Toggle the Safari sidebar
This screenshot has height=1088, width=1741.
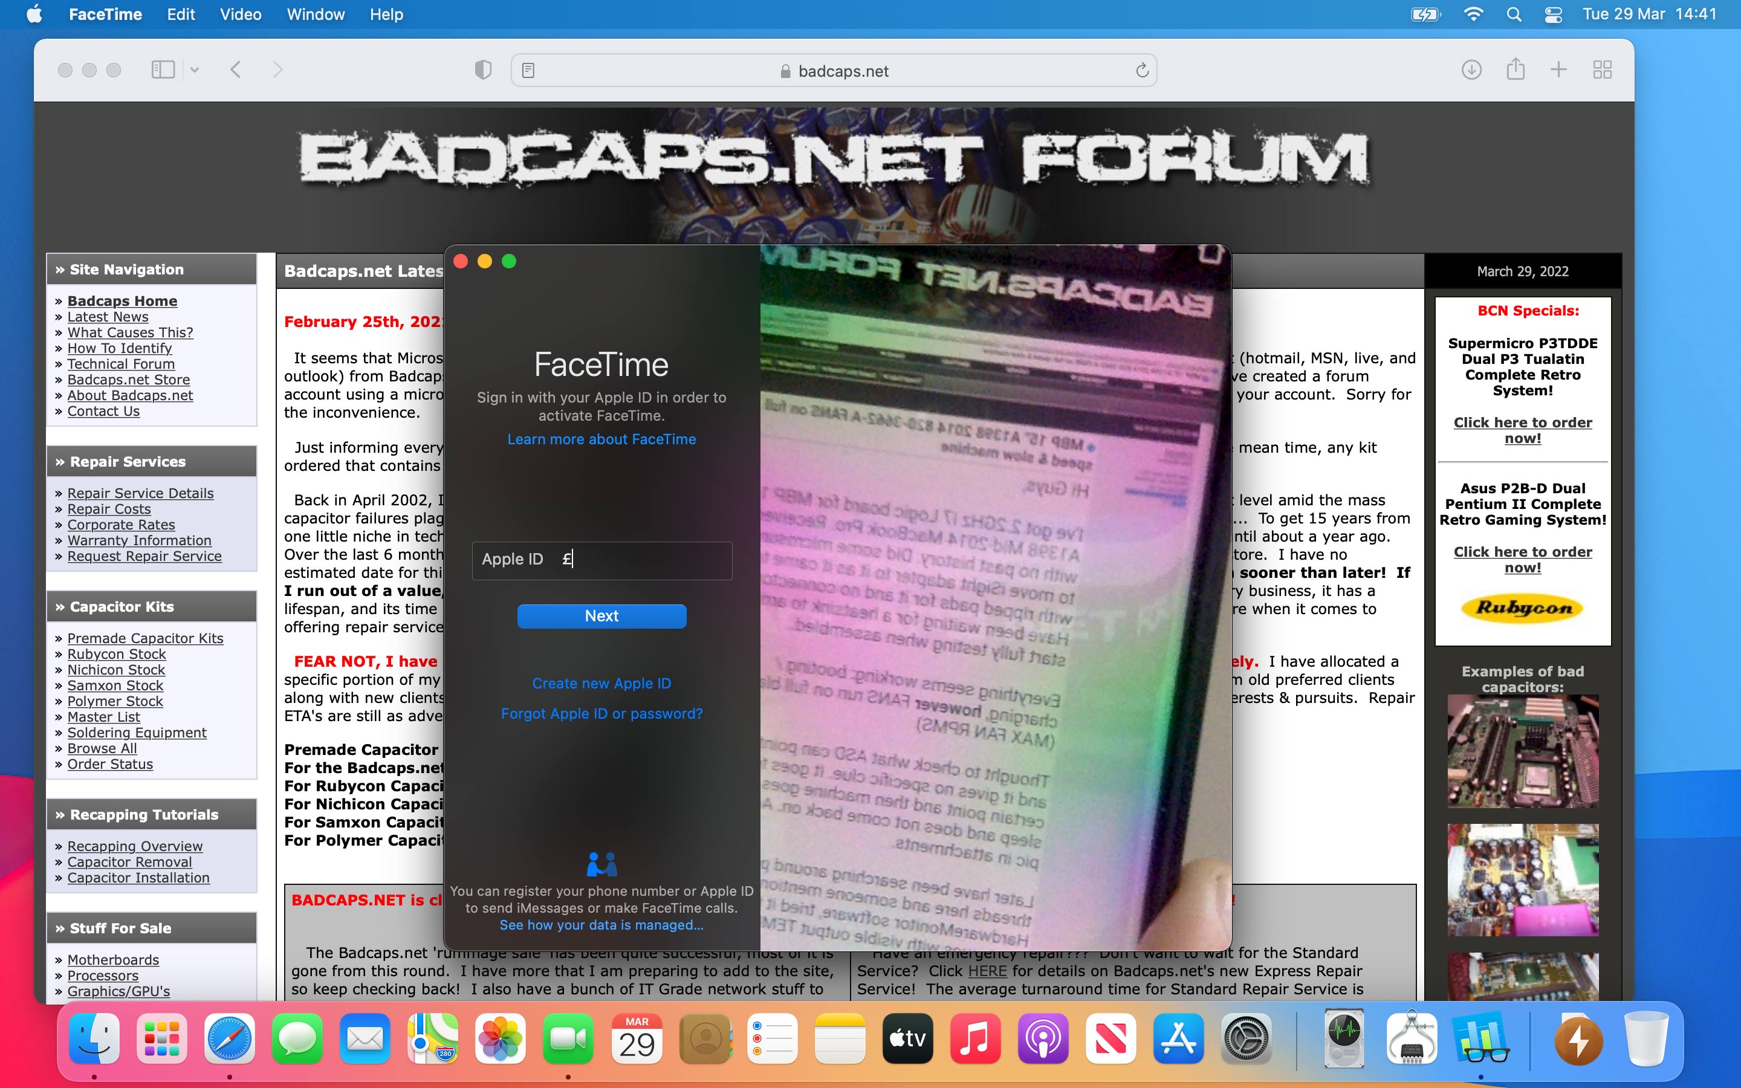(x=163, y=70)
